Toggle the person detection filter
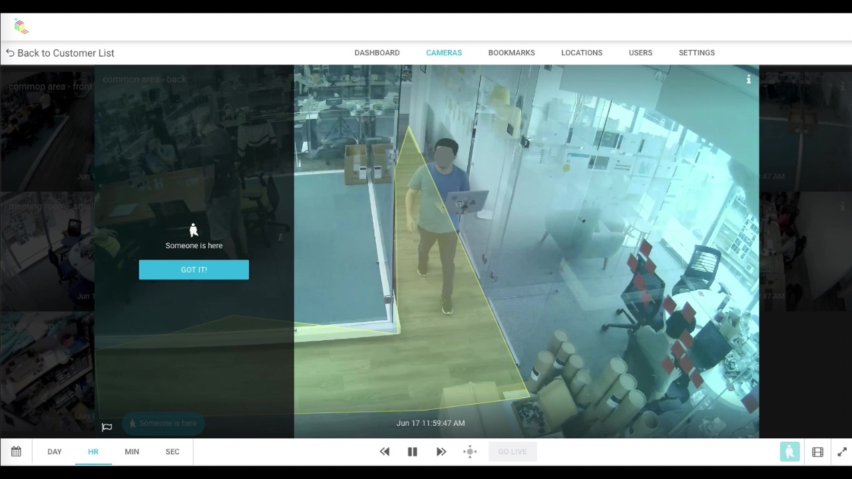This screenshot has height=479, width=852. click(789, 452)
